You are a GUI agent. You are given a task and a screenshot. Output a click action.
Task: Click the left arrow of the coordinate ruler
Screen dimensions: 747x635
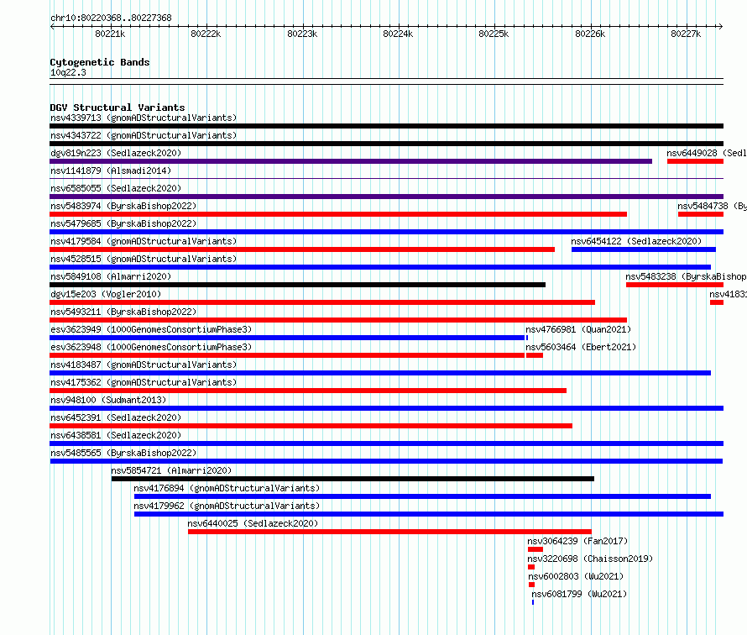tap(52, 26)
